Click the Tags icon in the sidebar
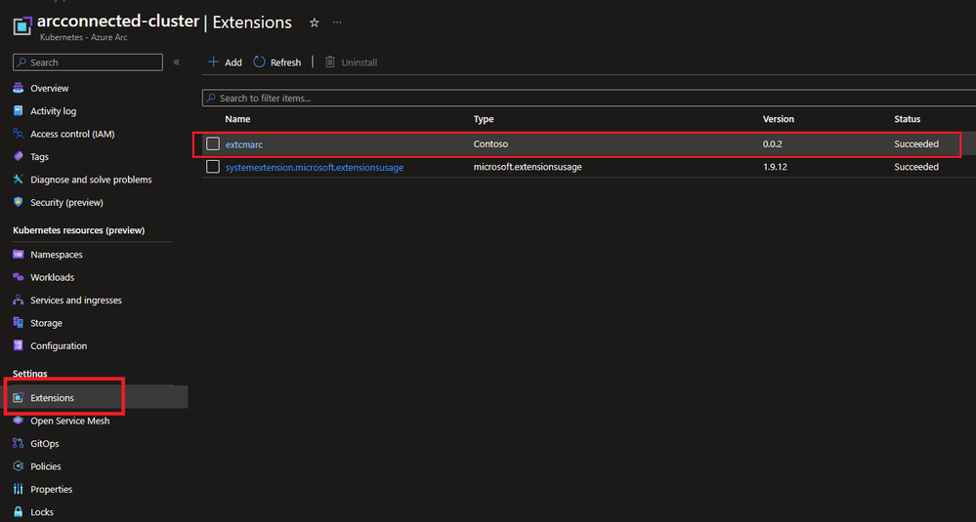 tap(18, 156)
